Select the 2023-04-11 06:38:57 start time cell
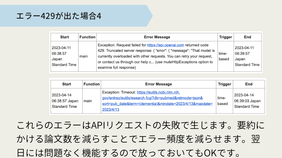The height and width of the screenshot is (158, 282). pos(64,56)
